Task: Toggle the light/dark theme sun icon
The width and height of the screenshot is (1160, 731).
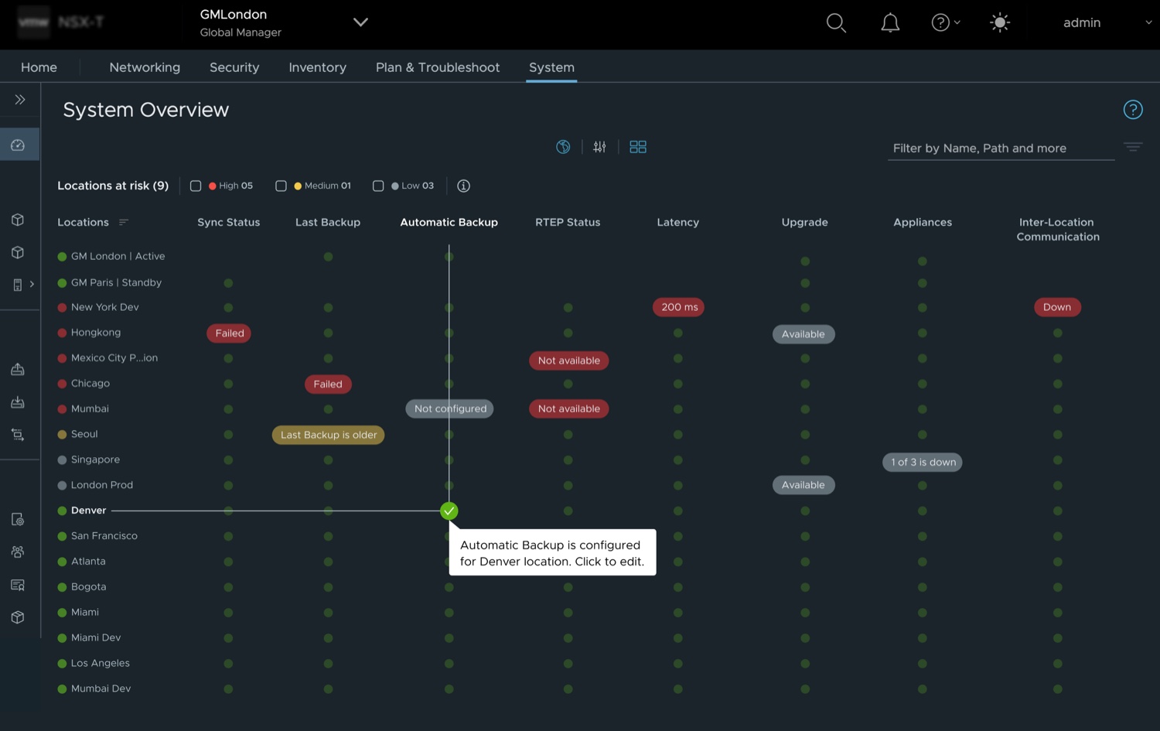Action: (x=1000, y=22)
